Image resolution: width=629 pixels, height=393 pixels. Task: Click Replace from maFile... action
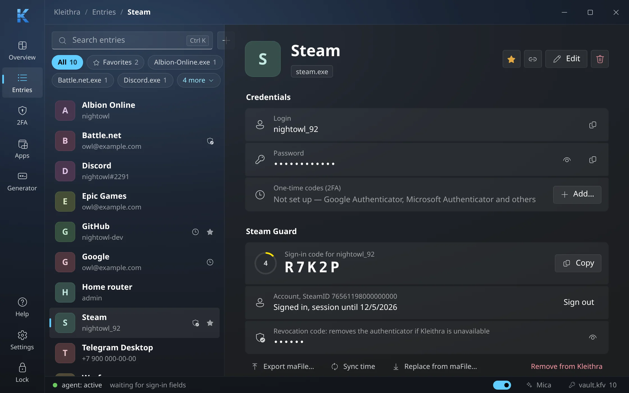click(x=435, y=366)
